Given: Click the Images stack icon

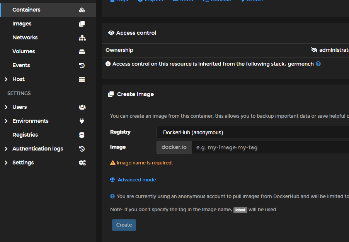Looking at the screenshot, I should (x=82, y=24).
